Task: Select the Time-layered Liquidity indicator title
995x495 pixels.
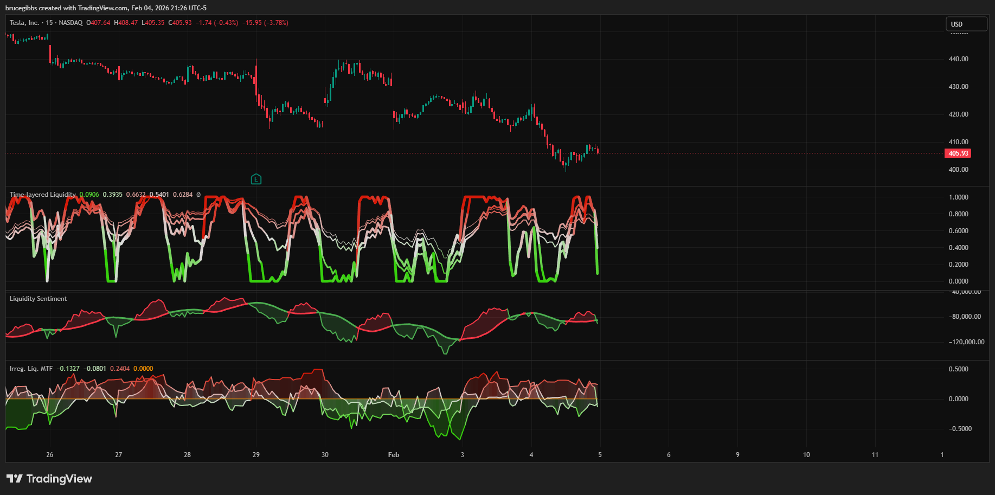Action: pos(43,195)
